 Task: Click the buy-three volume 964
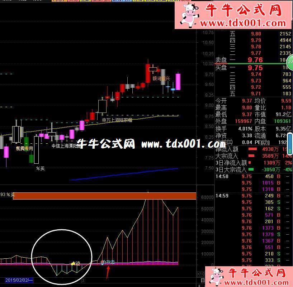click(287, 81)
